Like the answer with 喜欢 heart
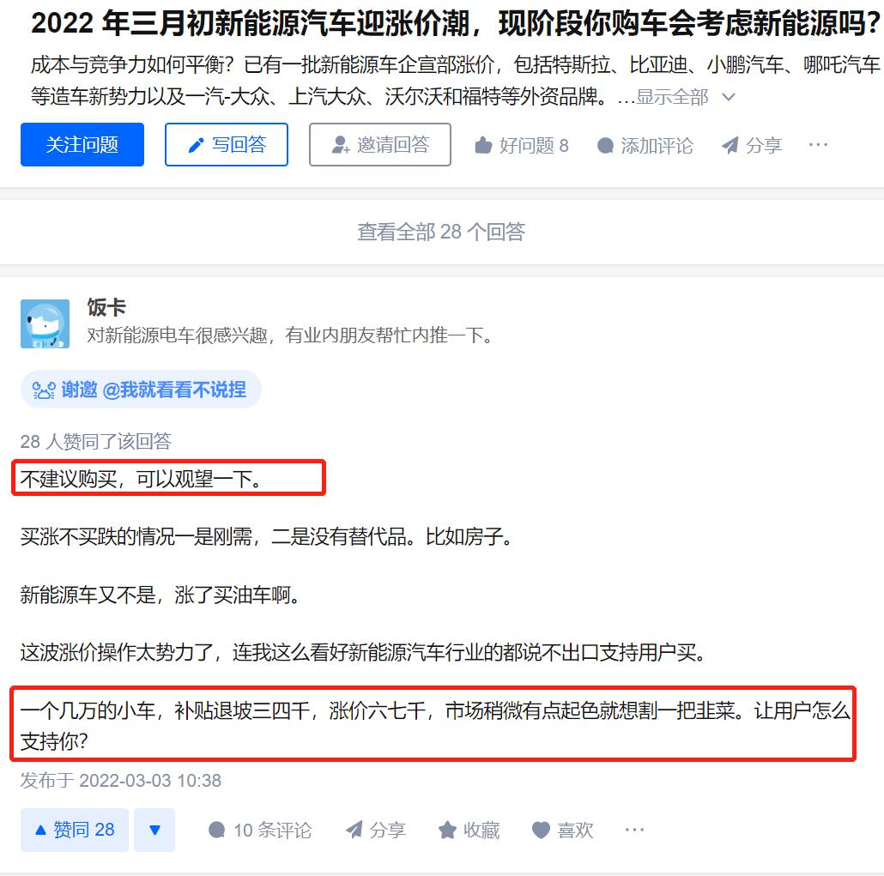This screenshot has height=876, width=884. pos(563,830)
